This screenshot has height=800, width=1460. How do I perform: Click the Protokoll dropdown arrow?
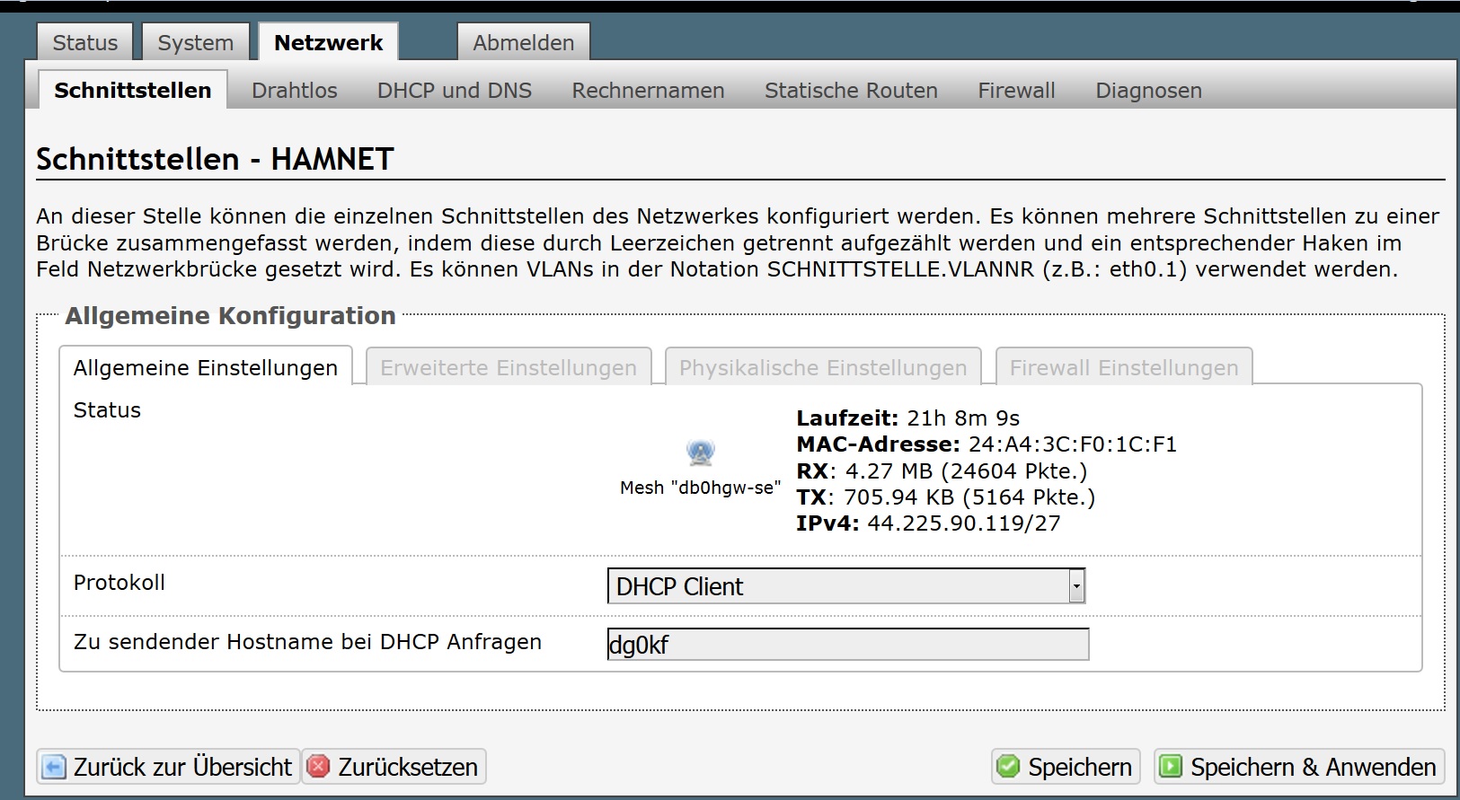1076,586
